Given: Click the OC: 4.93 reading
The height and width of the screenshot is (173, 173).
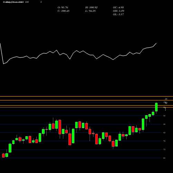Looking at the screenshot, I should point(118,8).
